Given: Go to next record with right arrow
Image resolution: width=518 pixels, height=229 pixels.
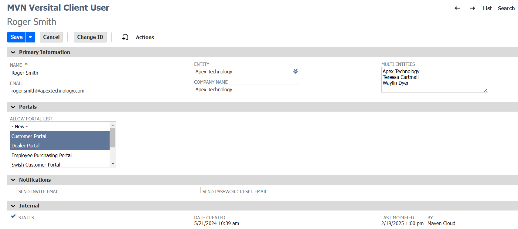Looking at the screenshot, I should click(472, 8).
